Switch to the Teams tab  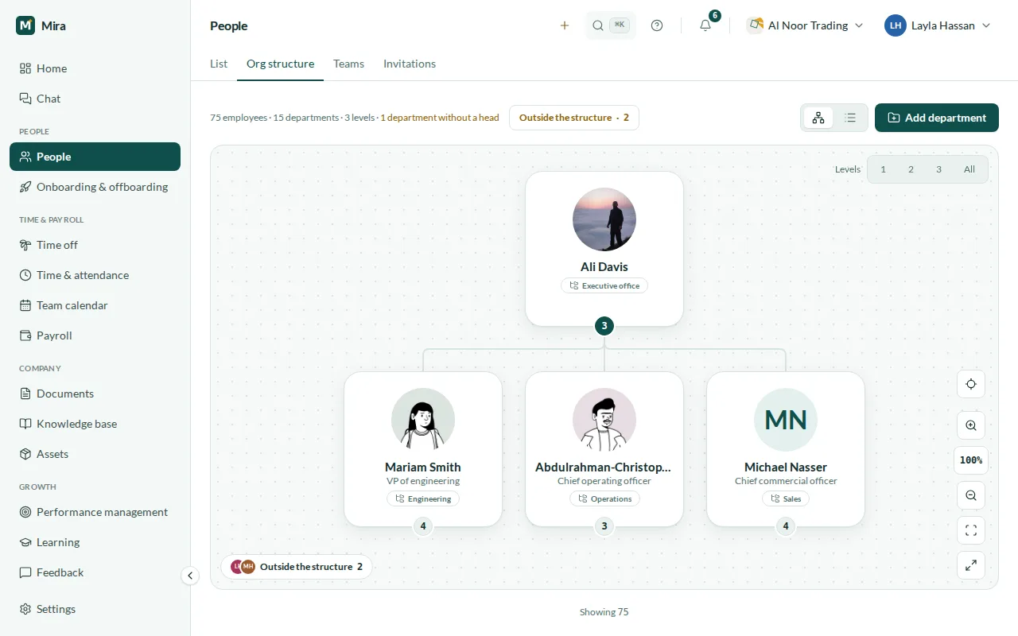click(348, 64)
